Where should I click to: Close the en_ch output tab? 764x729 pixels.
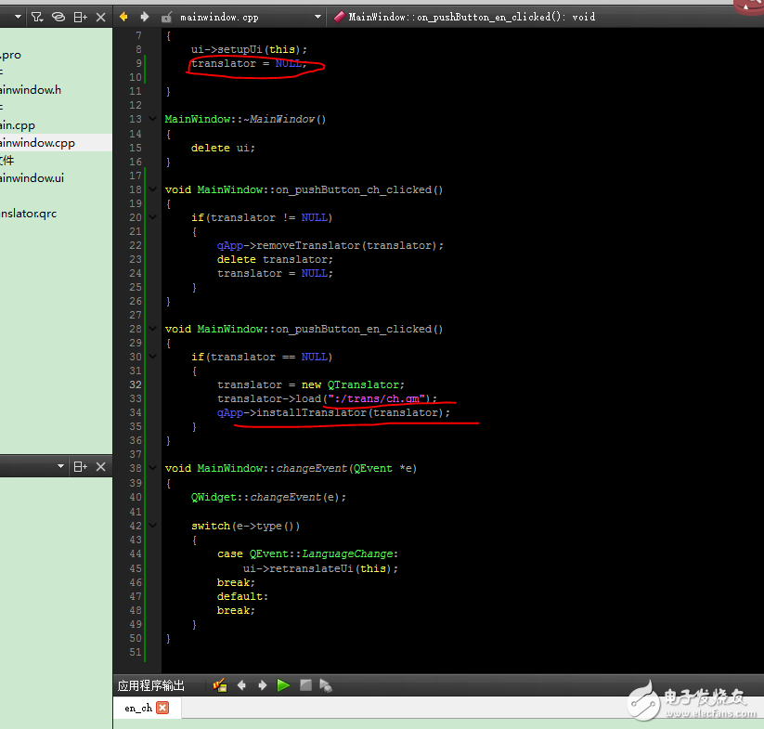(162, 708)
